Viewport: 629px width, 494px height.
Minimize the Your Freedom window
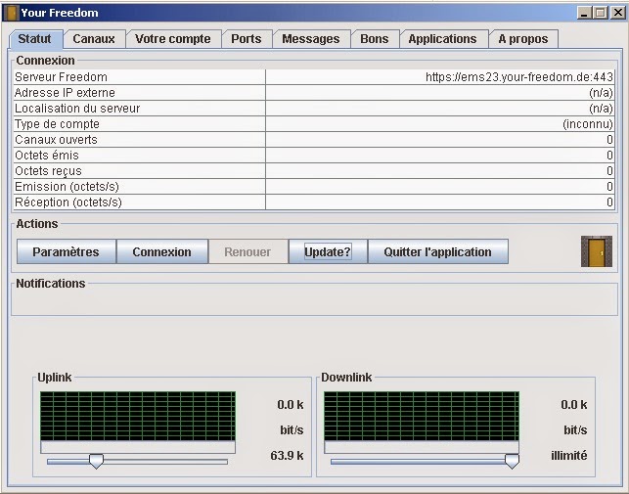pyautogui.click(x=584, y=13)
